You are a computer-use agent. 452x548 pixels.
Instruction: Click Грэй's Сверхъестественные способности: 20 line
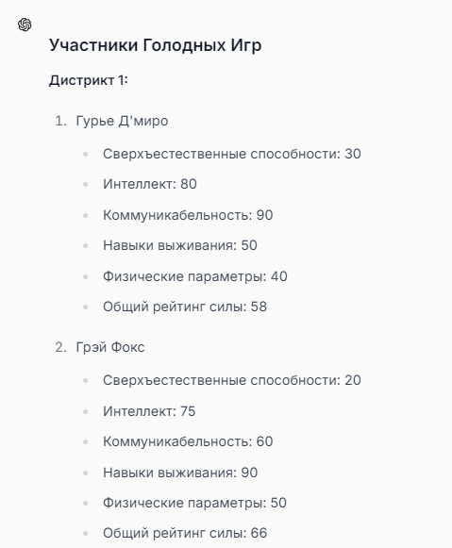click(x=232, y=380)
